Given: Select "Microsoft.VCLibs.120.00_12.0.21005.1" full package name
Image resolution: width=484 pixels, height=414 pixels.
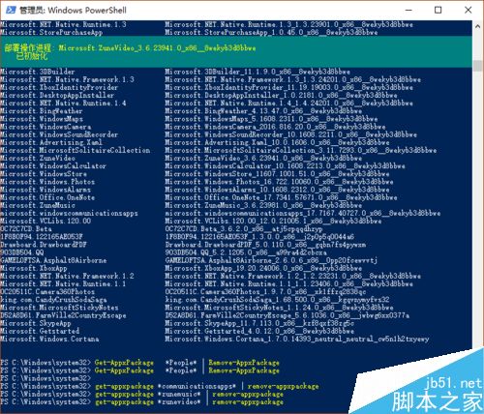Looking at the screenshot, I should click(x=273, y=221).
